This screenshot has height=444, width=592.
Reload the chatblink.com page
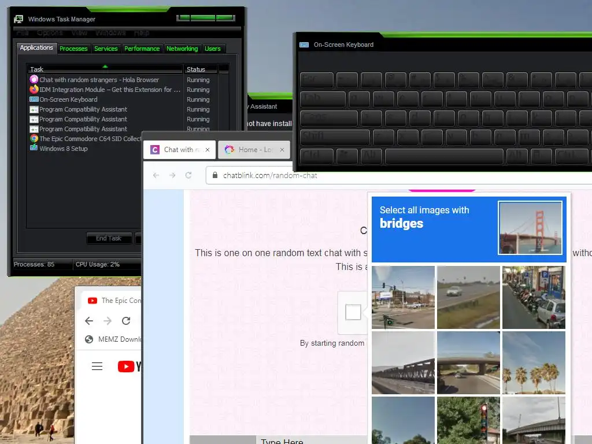(x=188, y=175)
